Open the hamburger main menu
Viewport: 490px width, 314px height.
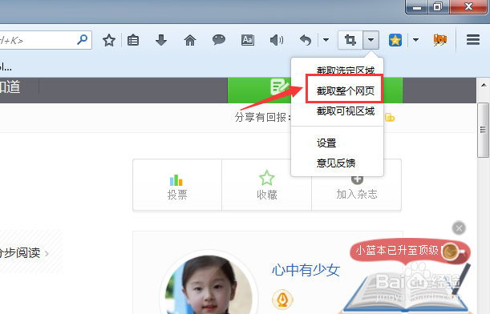point(473,40)
